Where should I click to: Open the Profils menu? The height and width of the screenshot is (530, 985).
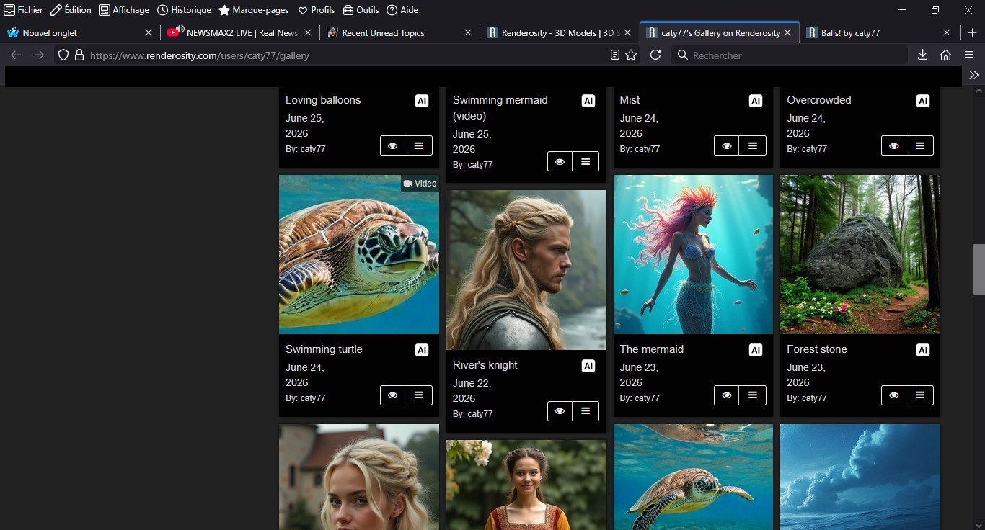pyautogui.click(x=317, y=10)
